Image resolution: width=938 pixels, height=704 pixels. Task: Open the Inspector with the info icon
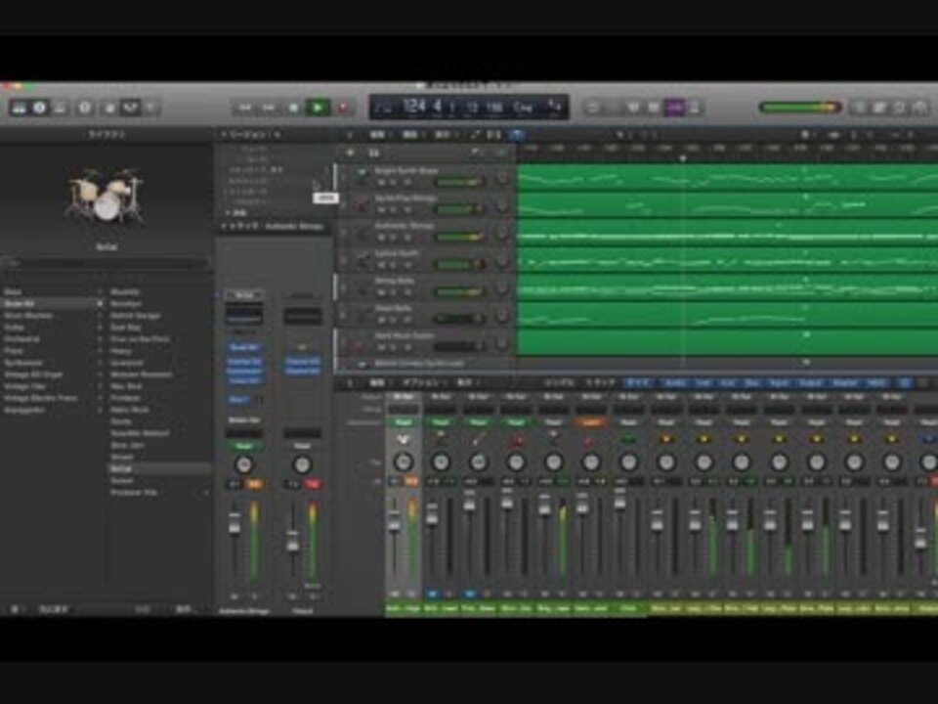pos(39,108)
